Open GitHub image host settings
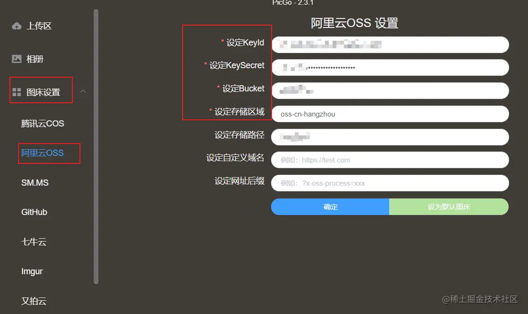This screenshot has width=528, height=314. 35,212
